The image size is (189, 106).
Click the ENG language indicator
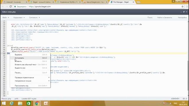click(175, 103)
